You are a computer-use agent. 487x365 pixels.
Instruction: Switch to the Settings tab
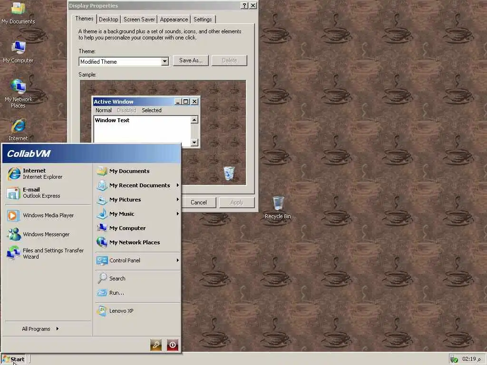coord(203,19)
